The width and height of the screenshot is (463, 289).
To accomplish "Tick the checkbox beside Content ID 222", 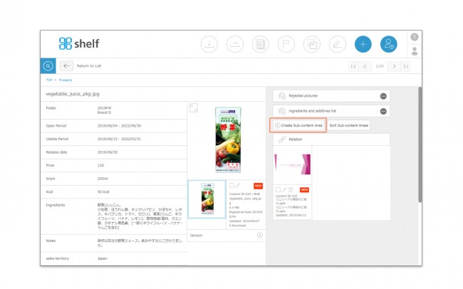I will [x=231, y=185].
